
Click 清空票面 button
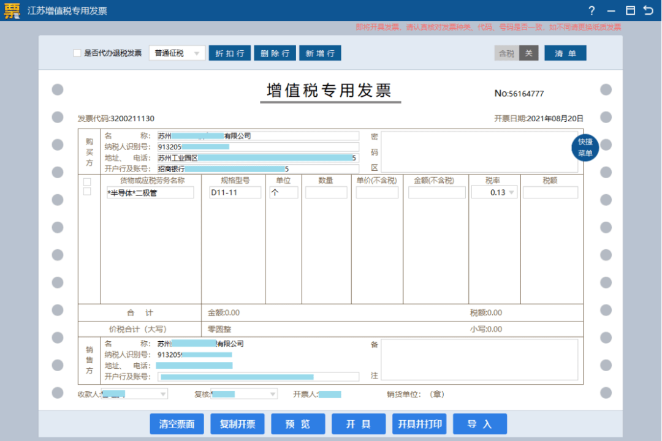tap(177, 424)
